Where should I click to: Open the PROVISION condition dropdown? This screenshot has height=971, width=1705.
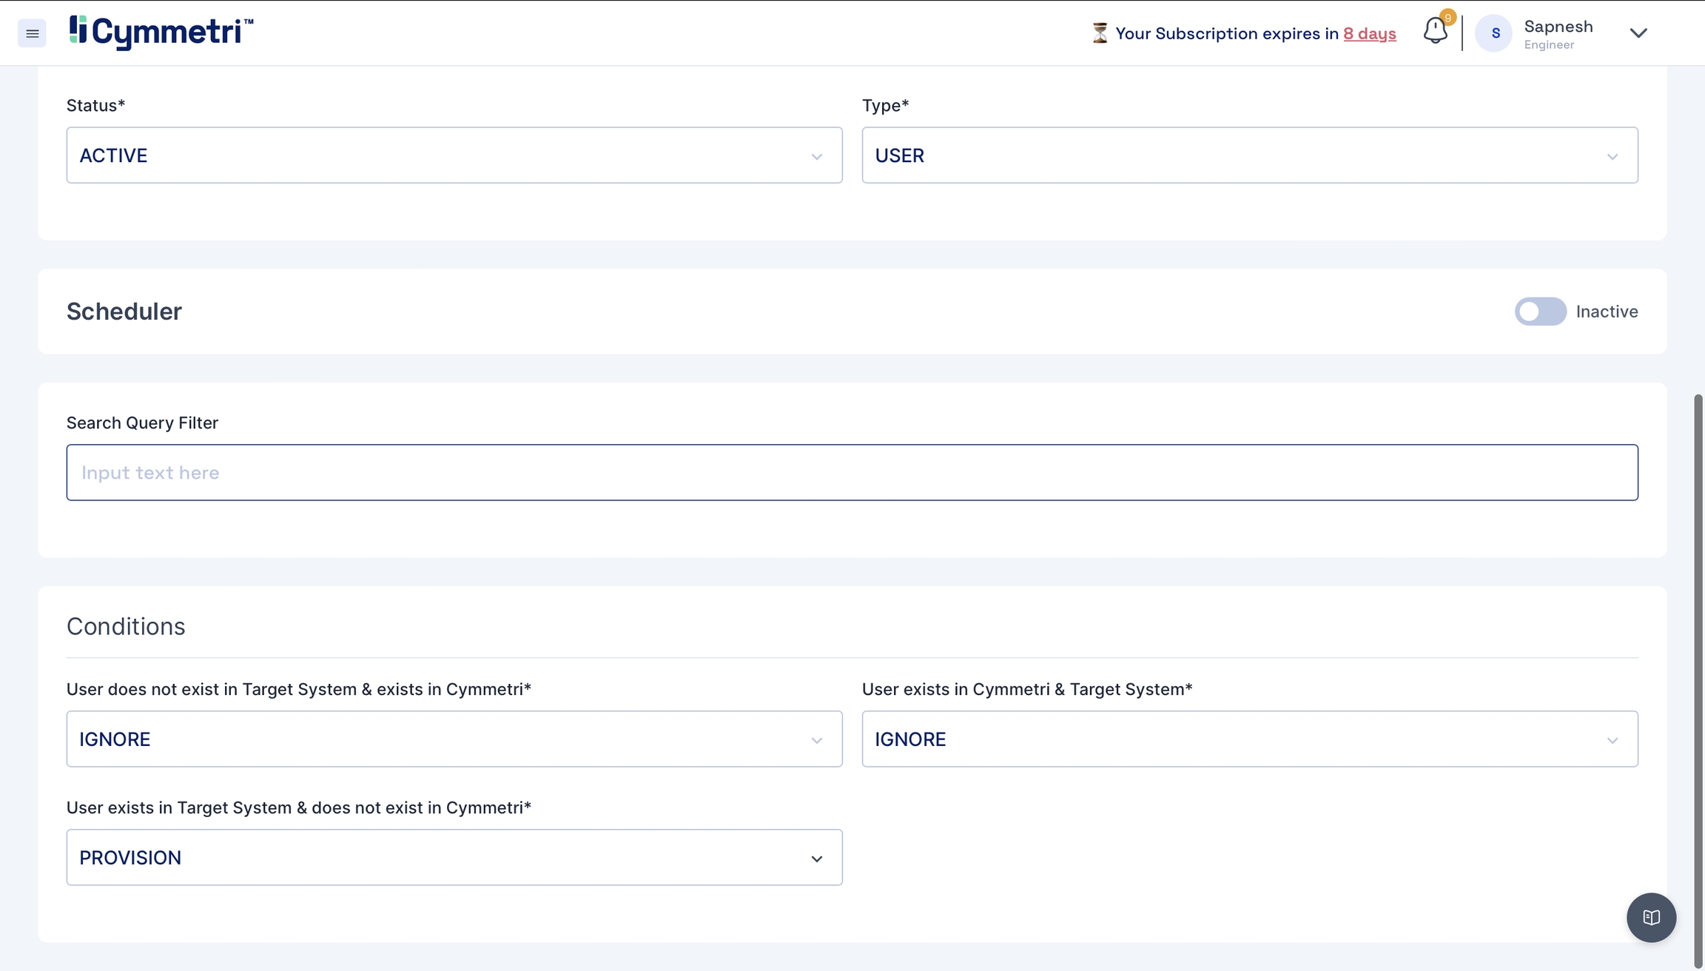[454, 857]
